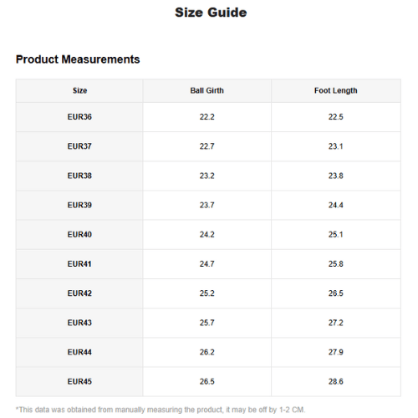
Task: Click the Ball Girth column header
Action: click(206, 90)
